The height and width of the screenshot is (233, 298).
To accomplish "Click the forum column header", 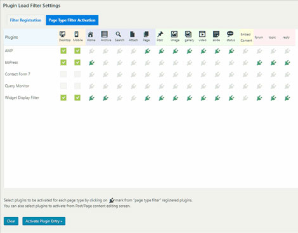I will click(259, 37).
